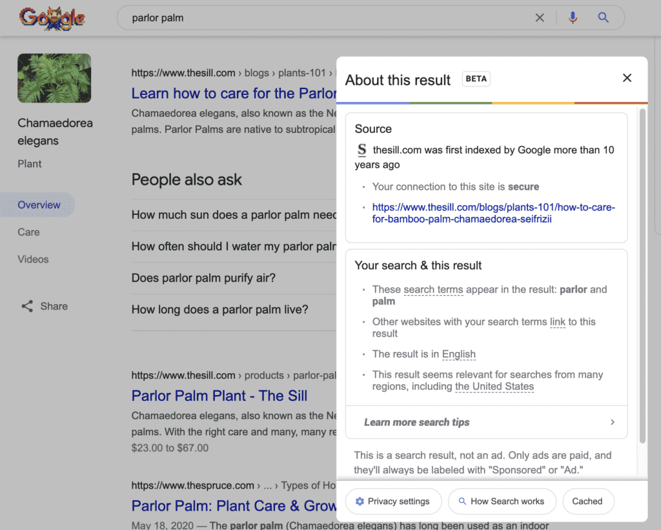The height and width of the screenshot is (530, 661).
Task: Open Parlor Palm Plant - The Sill result
Action: click(x=219, y=396)
